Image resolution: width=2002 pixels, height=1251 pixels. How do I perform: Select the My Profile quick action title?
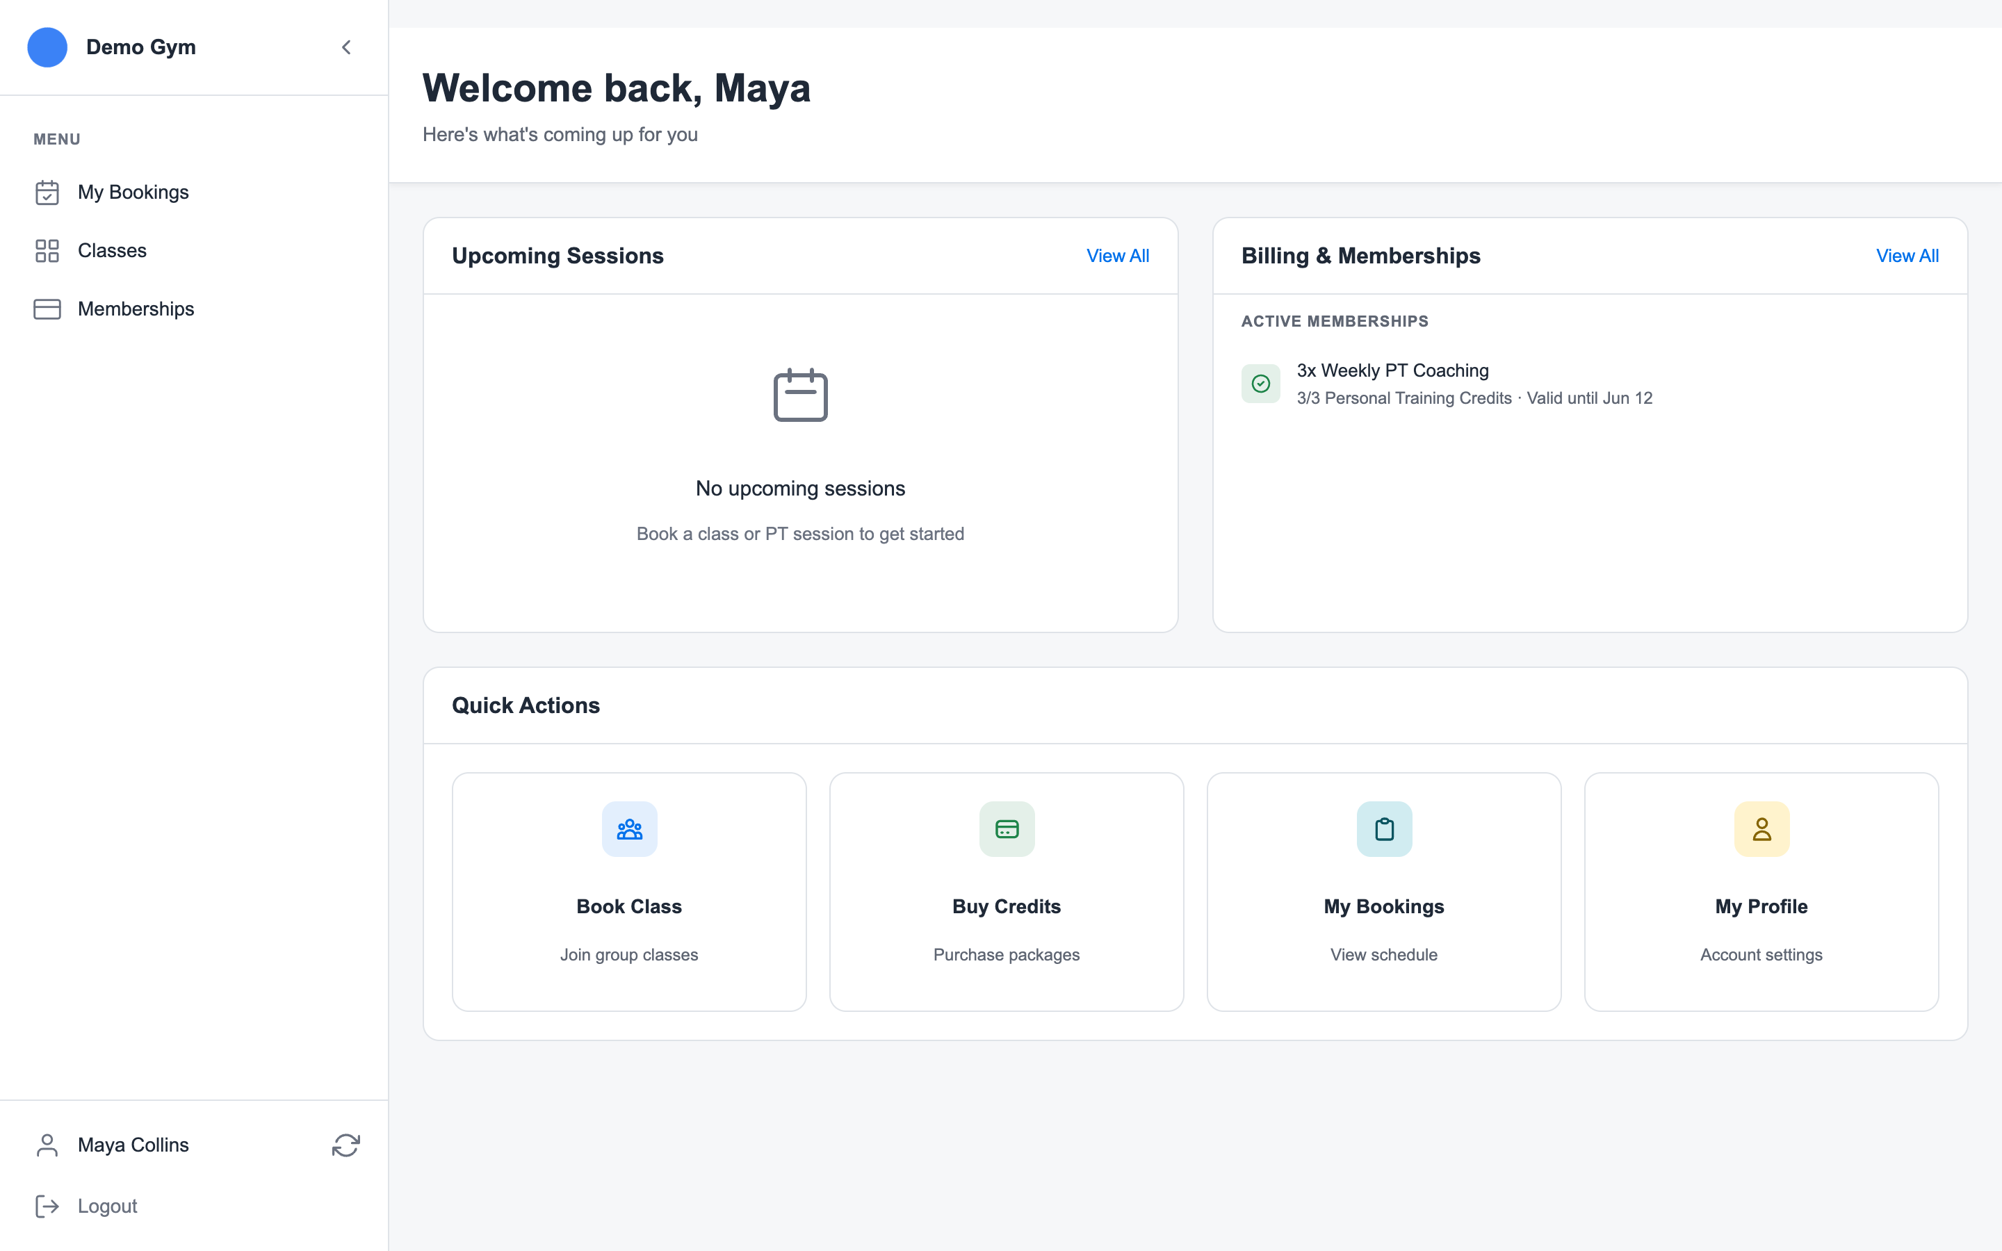tap(1761, 907)
